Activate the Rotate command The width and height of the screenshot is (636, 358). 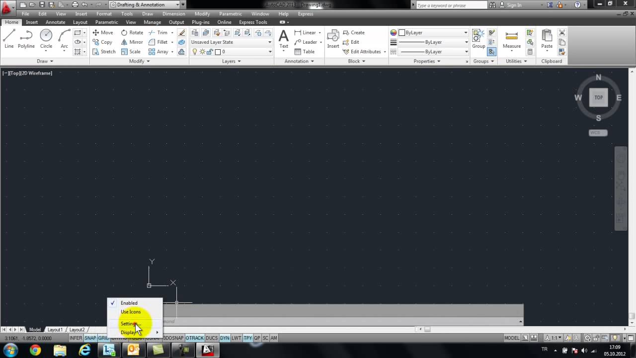pyautogui.click(x=132, y=33)
